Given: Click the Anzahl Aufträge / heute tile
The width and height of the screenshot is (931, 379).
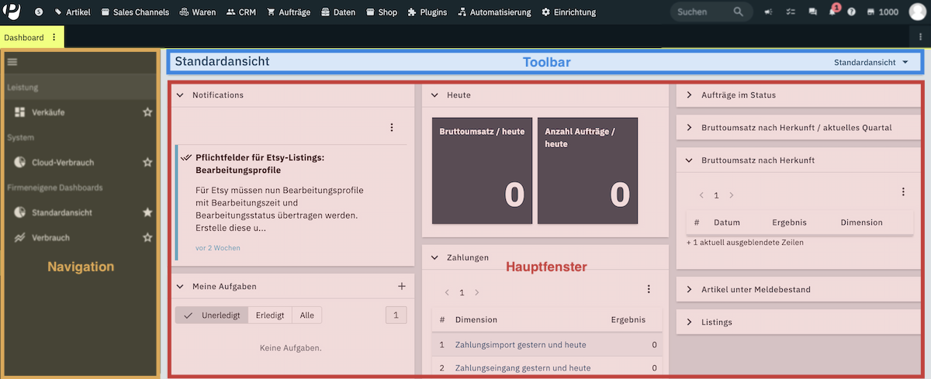Looking at the screenshot, I should 587,171.
